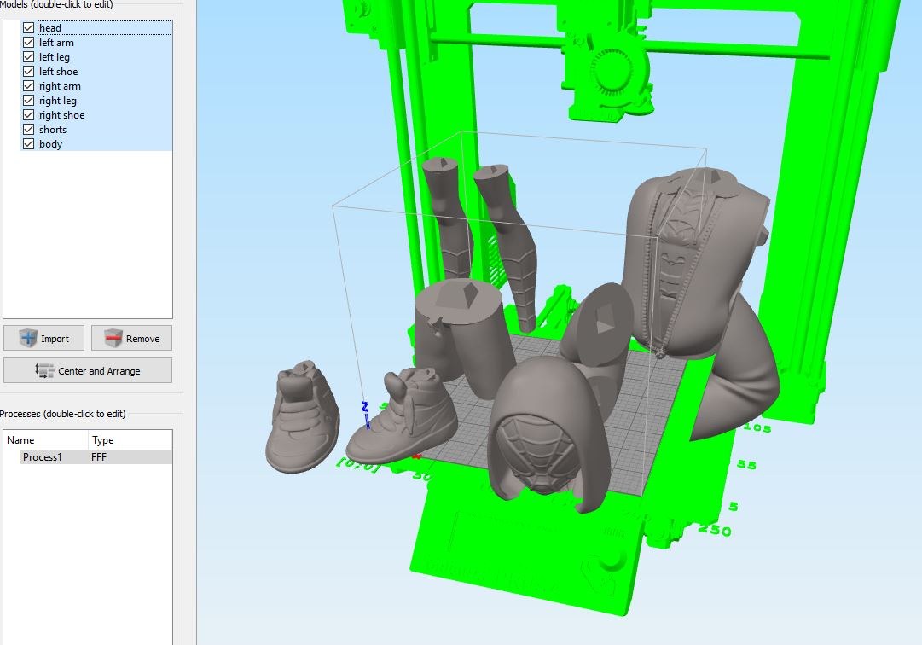
Task: Click the Remove button
Action: tap(131, 338)
